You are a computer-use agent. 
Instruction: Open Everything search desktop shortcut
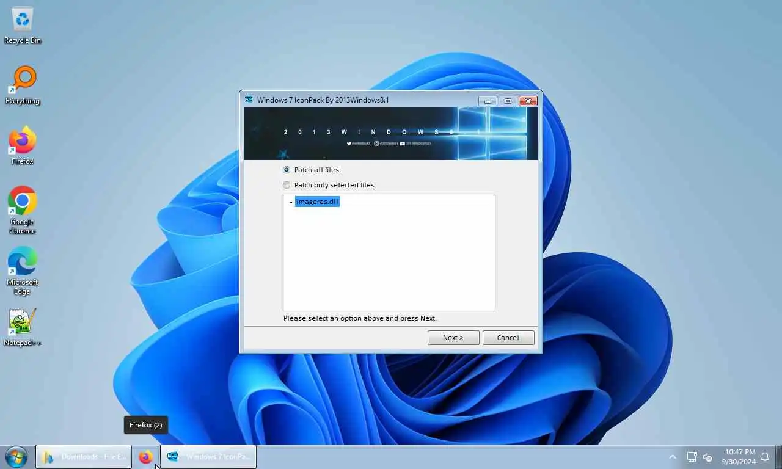[23, 85]
